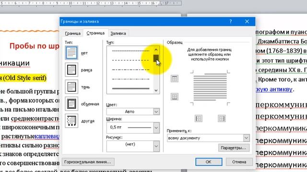The height and width of the screenshot is (172, 307).
Task: Toggle top border button in preview
Action: pyautogui.click(x=174, y=78)
